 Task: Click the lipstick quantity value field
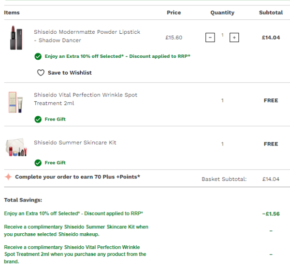[222, 35]
